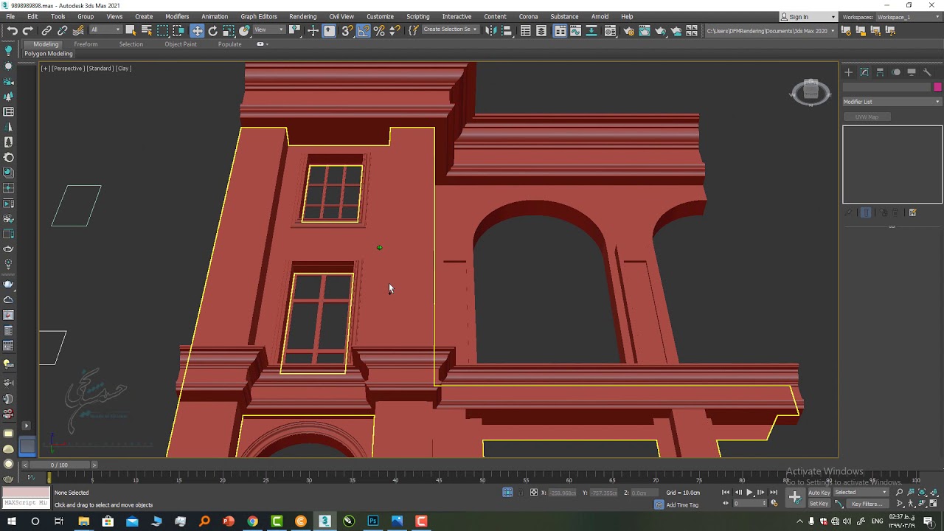
Task: Click the pink object color swatch
Action: pos(937,87)
